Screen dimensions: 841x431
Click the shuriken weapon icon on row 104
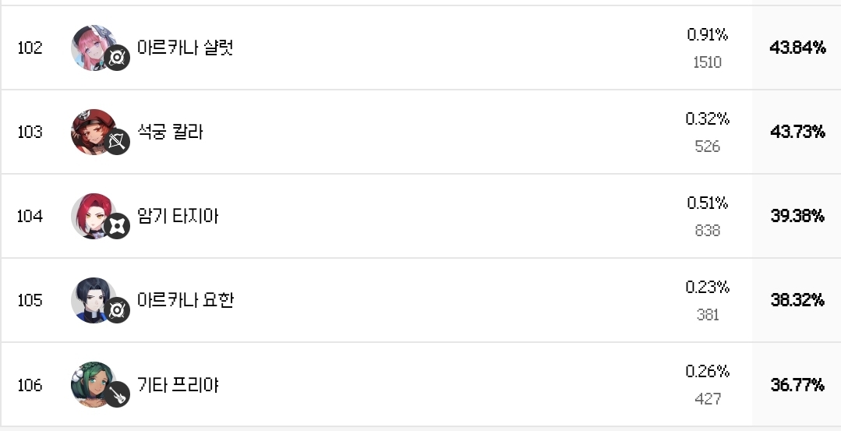(117, 226)
